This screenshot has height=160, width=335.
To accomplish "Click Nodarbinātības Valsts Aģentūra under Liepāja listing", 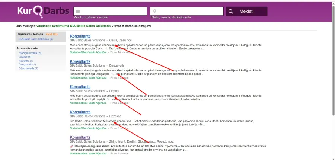I will (x=88, y=103).
